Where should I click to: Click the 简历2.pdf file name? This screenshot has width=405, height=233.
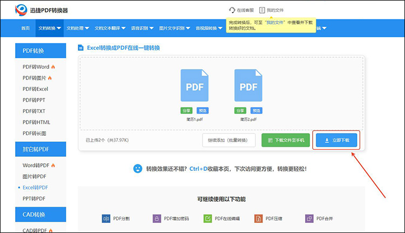coord(248,119)
